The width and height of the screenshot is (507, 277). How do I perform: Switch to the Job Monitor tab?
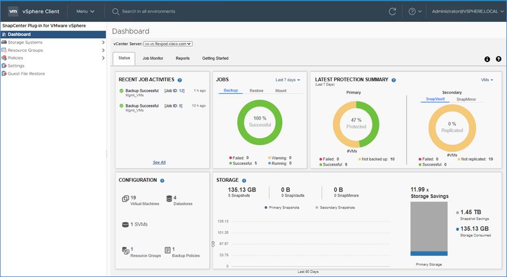click(x=153, y=59)
